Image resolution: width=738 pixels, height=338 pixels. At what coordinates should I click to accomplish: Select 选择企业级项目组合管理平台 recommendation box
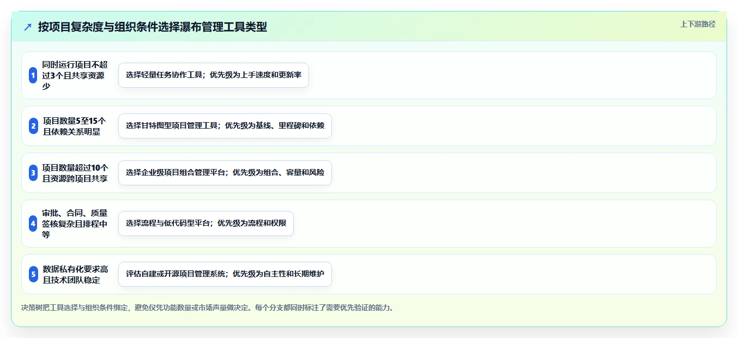coord(225,173)
